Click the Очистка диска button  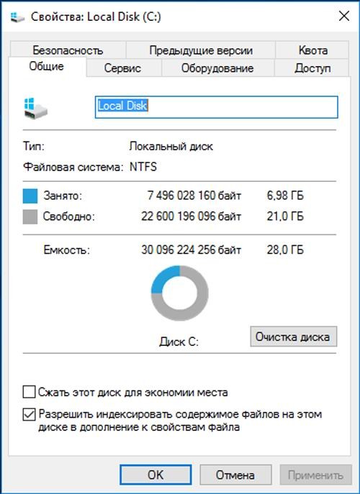294,337
